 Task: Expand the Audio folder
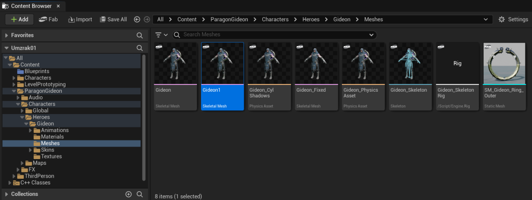(x=18, y=97)
